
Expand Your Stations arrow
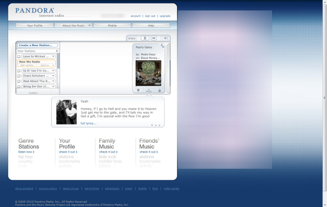57,51
